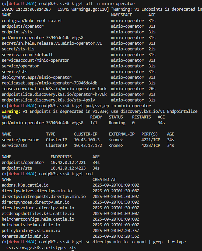Select endpoint address '10.42.0.12:4223'
The image size is (202, 251).
(x=68, y=168)
